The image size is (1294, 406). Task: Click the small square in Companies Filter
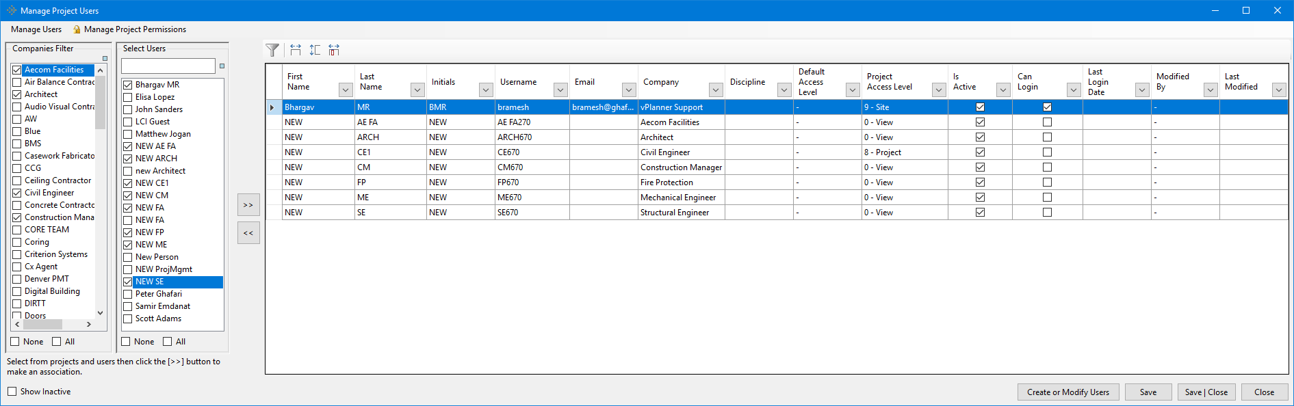coord(105,59)
